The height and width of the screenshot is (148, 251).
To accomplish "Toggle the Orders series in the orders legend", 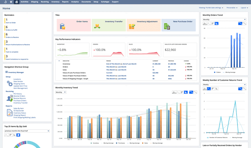I will (217, 72).
